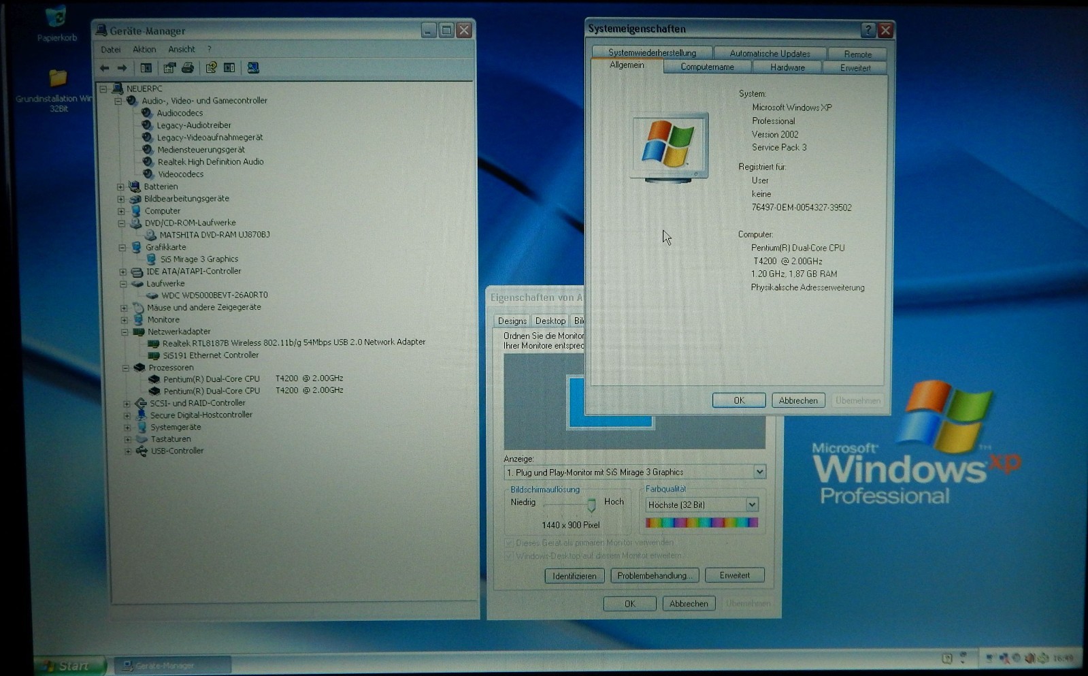Open the ? help menu in Geräte-Manager

click(x=210, y=50)
